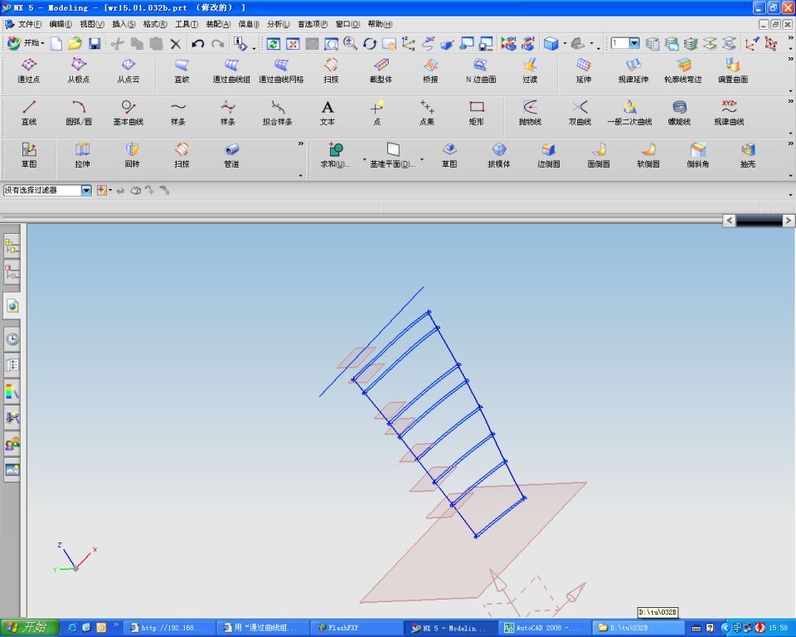Click scrollbar left arrow above the viewport
Viewport: 796px width, 637px height.
(729, 221)
